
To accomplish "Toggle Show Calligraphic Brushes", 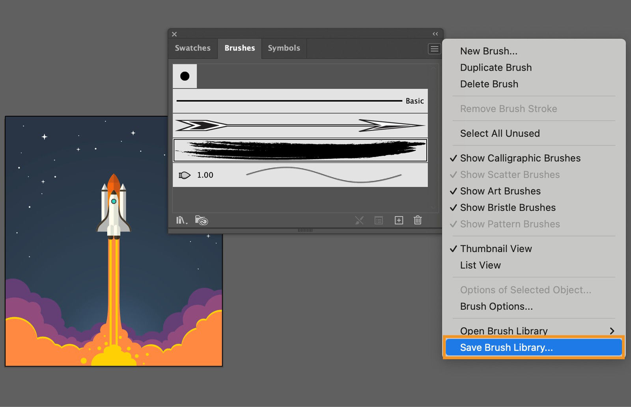I will coord(520,158).
